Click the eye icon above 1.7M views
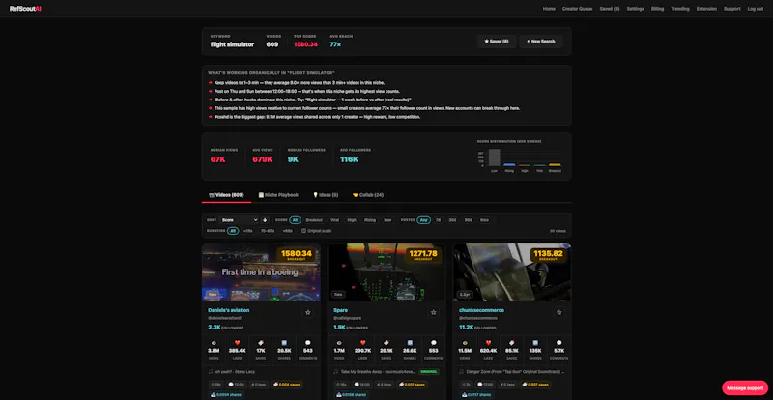The width and height of the screenshot is (773, 400). [339, 343]
